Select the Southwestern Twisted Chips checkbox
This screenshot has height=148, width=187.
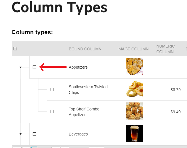(x=52, y=89)
